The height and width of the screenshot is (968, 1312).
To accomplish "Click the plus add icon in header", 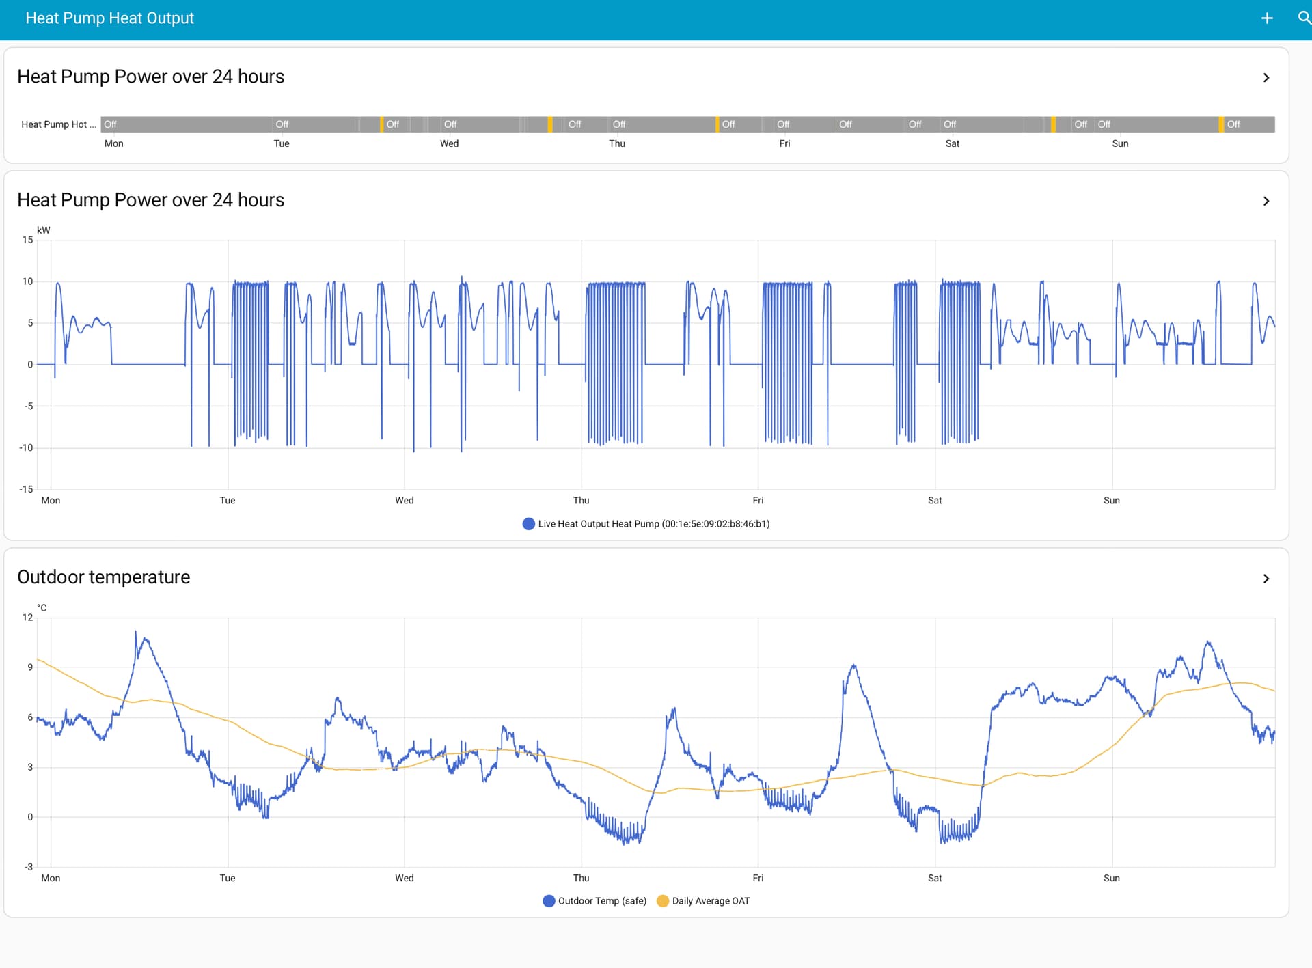I will [x=1266, y=18].
